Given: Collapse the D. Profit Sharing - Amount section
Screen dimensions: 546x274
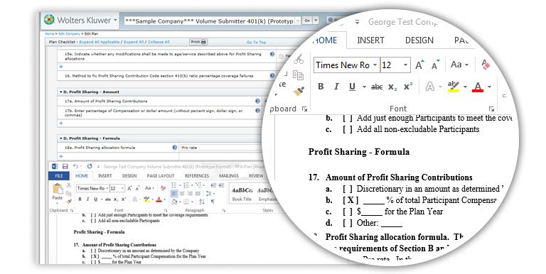Looking at the screenshot, I should pos(61,92).
